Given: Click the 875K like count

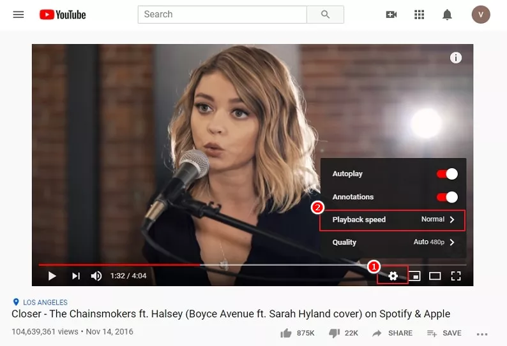Looking at the screenshot, I should point(306,333).
